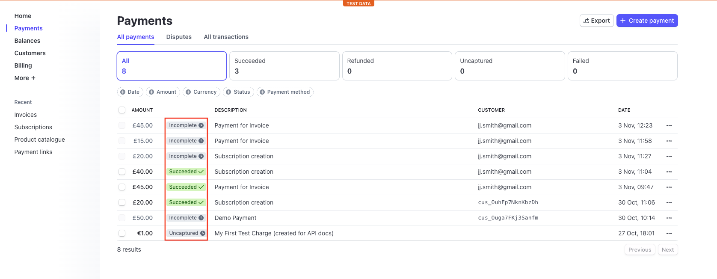Open the options menu for the 3 Nov, 09:47 payment
717x279 pixels.
669,187
